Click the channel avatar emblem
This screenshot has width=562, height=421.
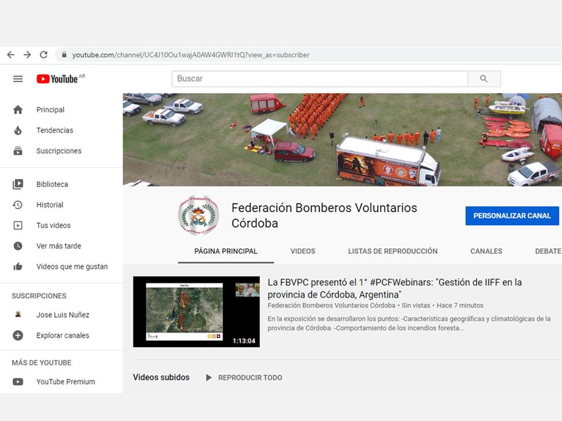click(x=198, y=215)
